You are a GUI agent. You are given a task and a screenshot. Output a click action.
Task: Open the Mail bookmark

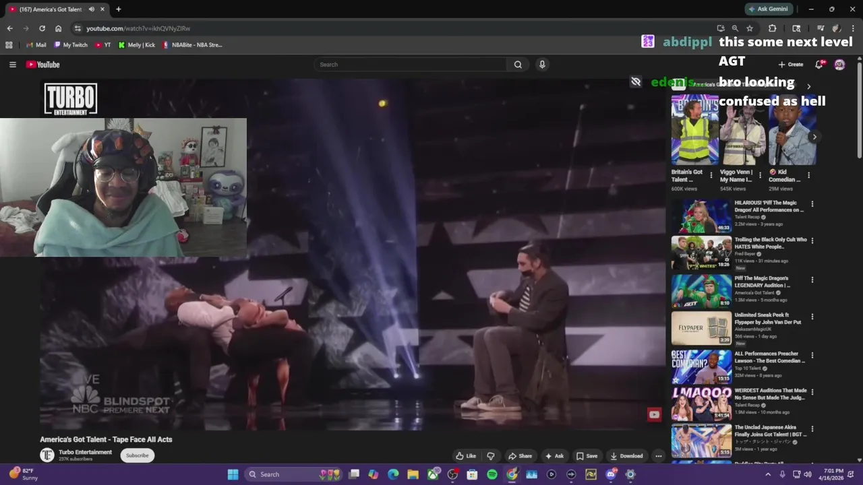pos(36,45)
